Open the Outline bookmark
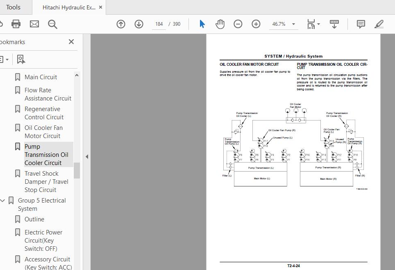395x270 pixels. (34, 219)
